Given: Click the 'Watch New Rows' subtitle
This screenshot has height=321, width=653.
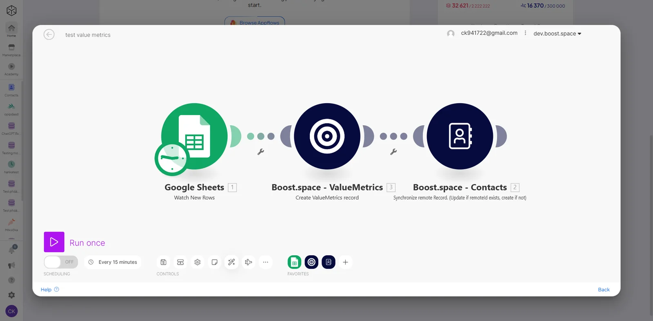Looking at the screenshot, I should (x=194, y=198).
